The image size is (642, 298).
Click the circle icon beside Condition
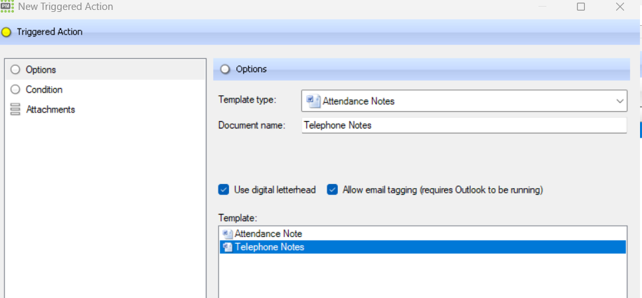(15, 89)
